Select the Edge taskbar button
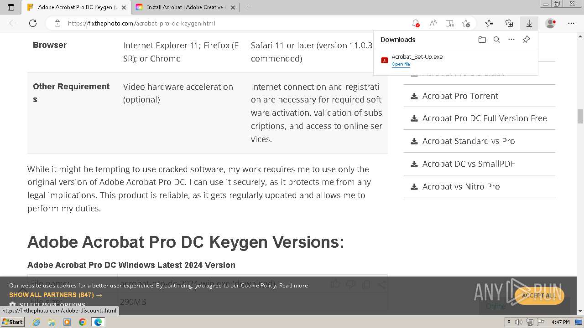The height and width of the screenshot is (328, 584). tap(98, 322)
